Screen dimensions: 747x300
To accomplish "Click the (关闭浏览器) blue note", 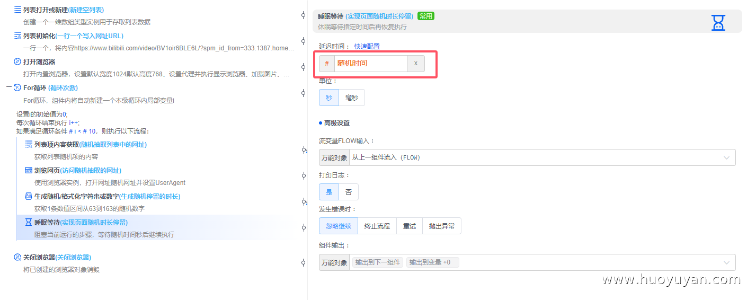I will click(x=73, y=257).
